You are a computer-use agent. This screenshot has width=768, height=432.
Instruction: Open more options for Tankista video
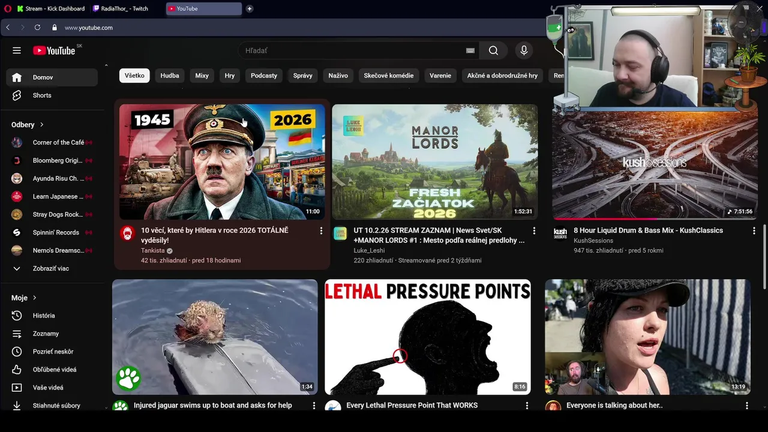pyautogui.click(x=321, y=230)
